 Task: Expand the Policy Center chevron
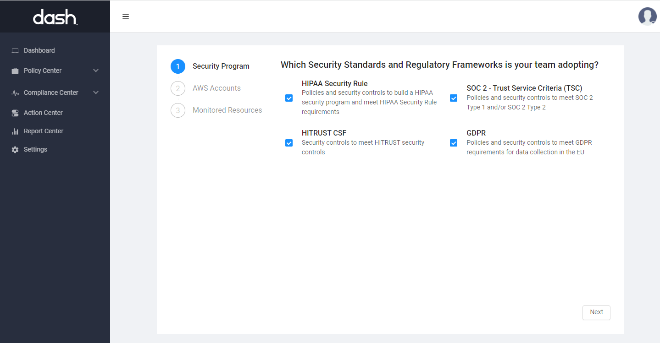point(96,71)
